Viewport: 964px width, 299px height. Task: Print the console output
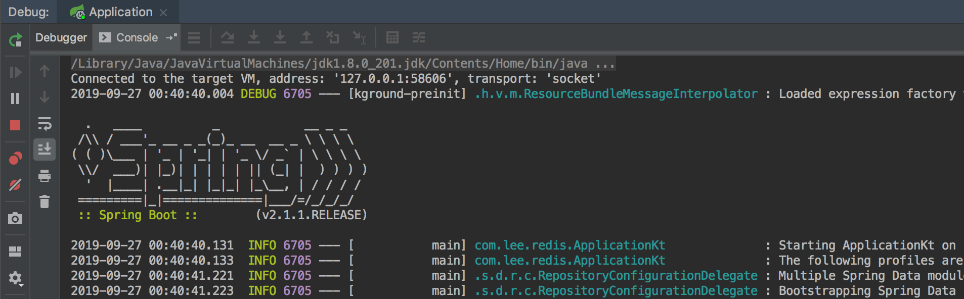(45, 176)
